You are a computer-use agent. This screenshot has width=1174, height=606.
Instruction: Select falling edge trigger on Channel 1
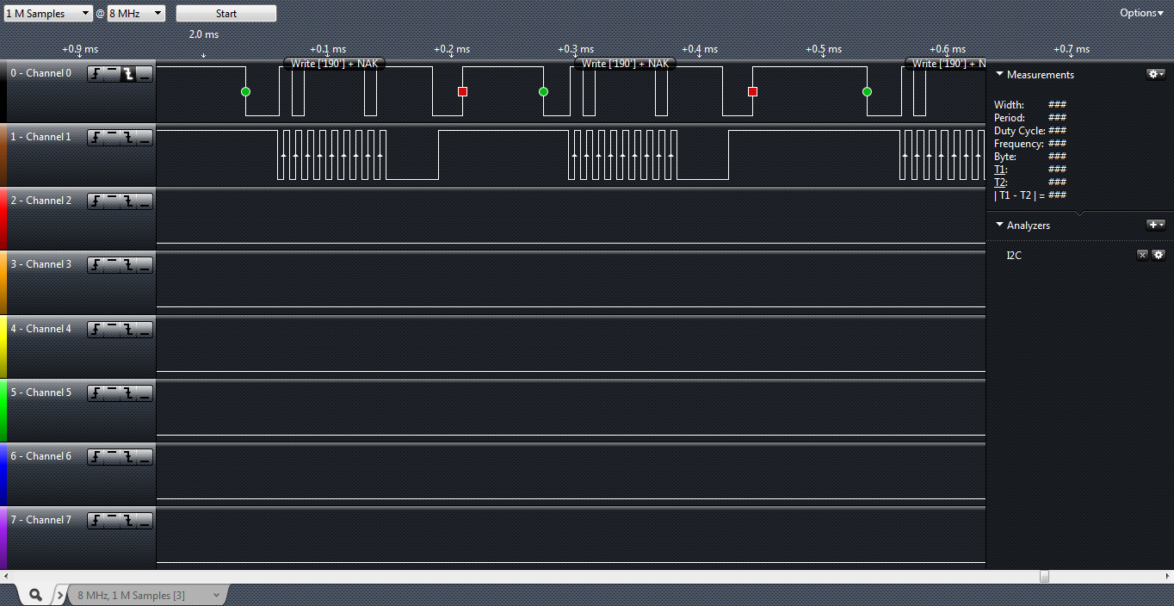128,138
